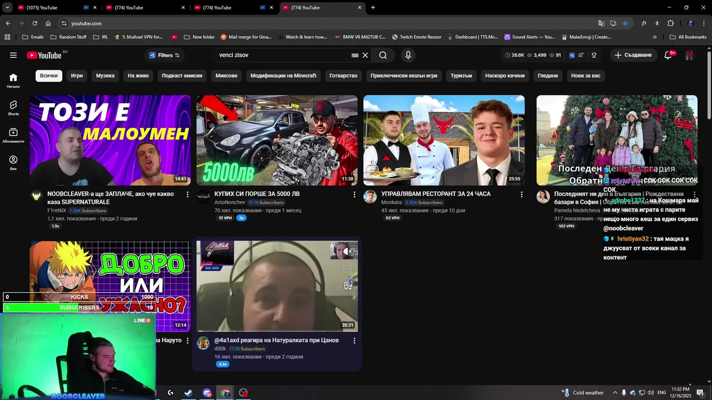Image resolution: width=712 pixels, height=400 pixels.
Task: Open Cold weather widget on taskbar
Action: point(582,393)
